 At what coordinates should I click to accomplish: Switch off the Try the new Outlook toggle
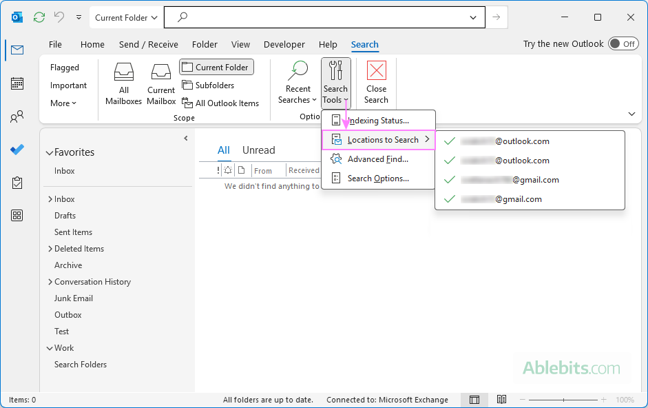[622, 43]
